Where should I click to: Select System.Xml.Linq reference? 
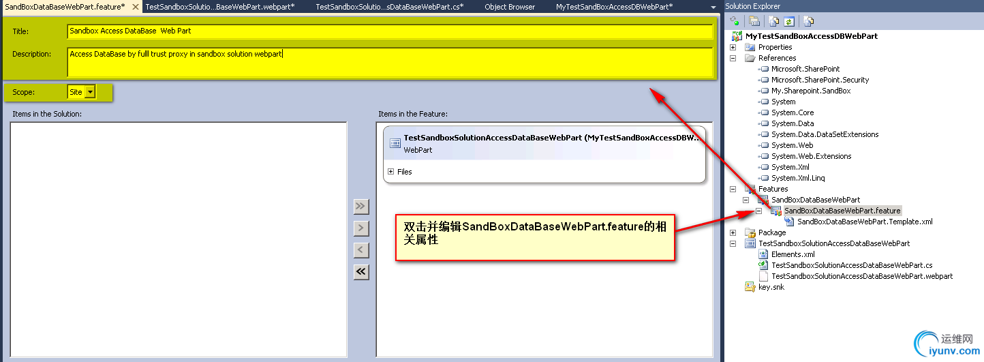[798, 178]
